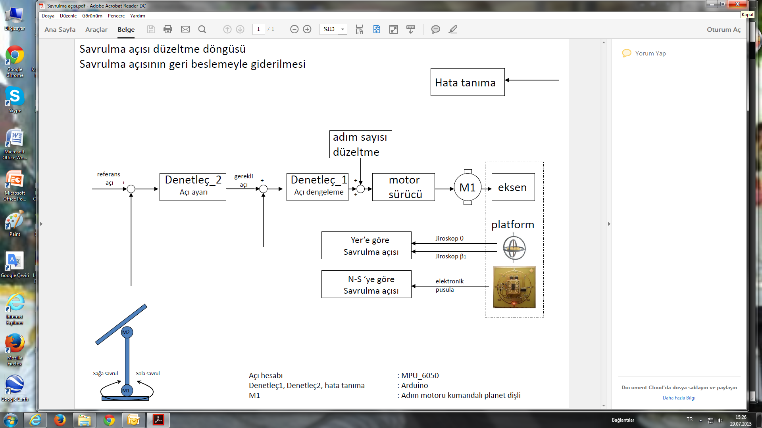Screen dimensions: 762x428
Task: Click the zoom out icon
Action: click(x=294, y=29)
